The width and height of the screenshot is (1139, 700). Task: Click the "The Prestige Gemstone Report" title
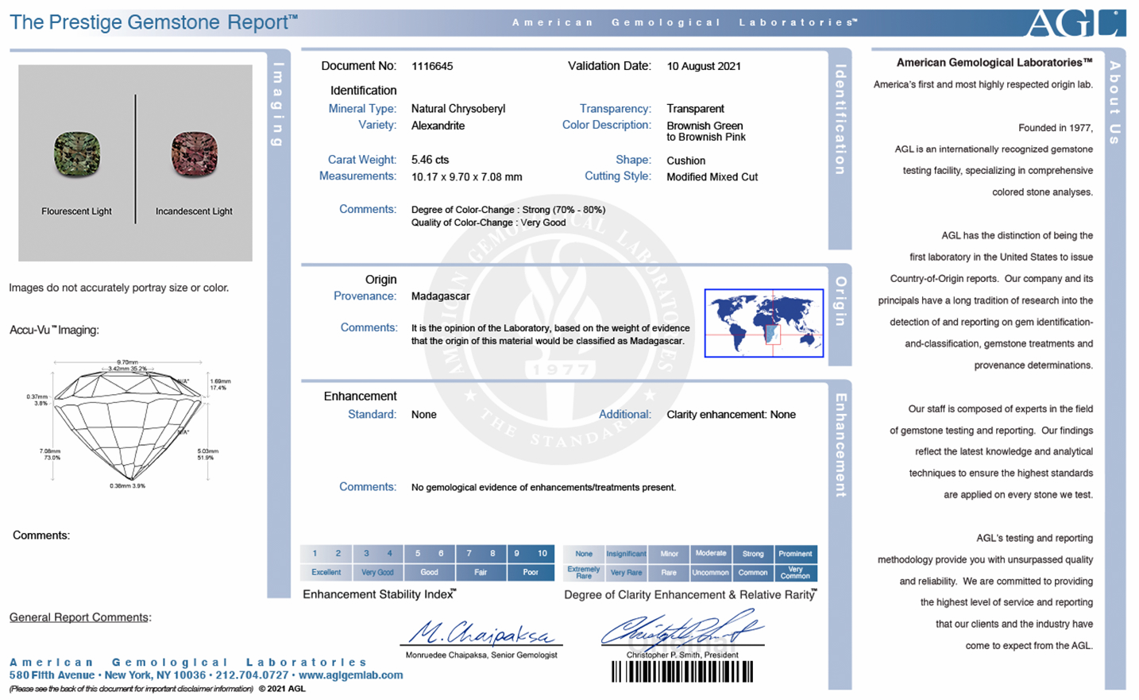coord(153,22)
